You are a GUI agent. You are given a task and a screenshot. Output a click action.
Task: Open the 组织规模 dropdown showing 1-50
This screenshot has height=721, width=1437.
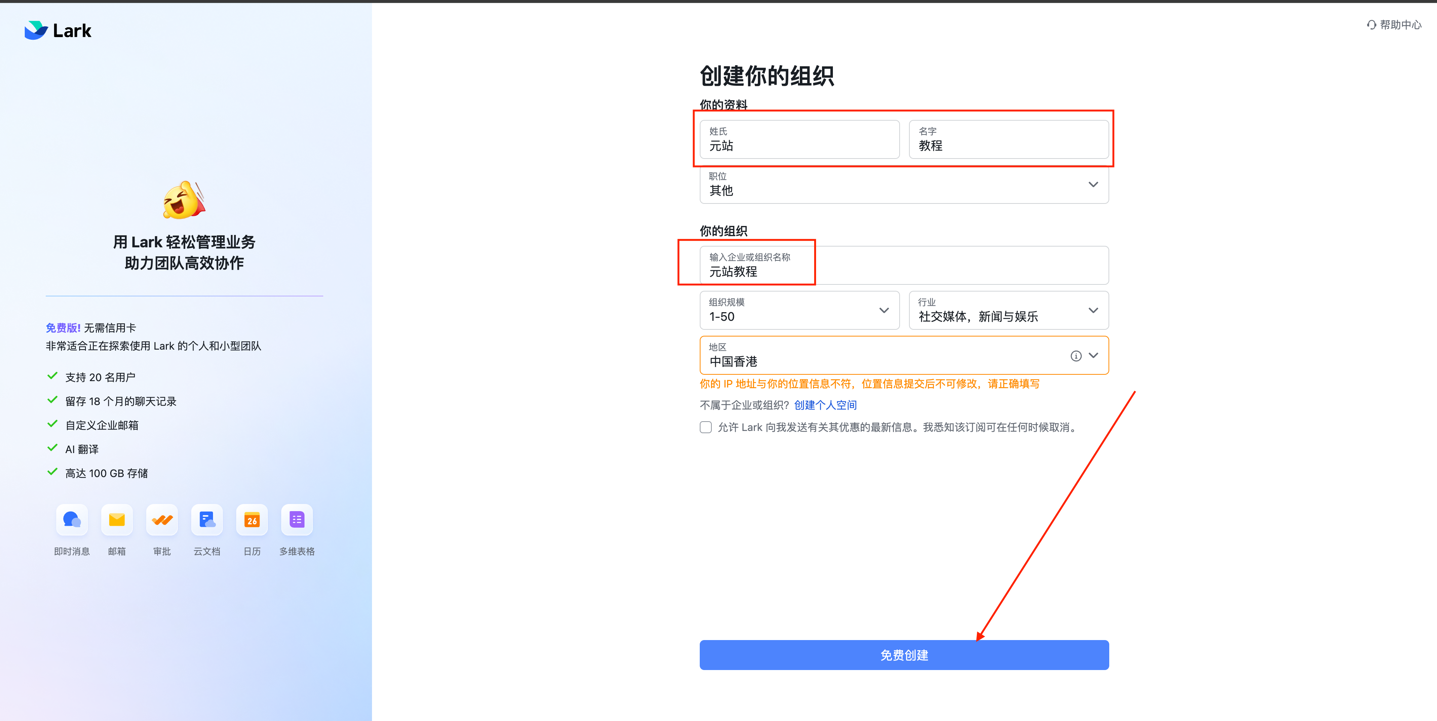pyautogui.click(x=799, y=311)
